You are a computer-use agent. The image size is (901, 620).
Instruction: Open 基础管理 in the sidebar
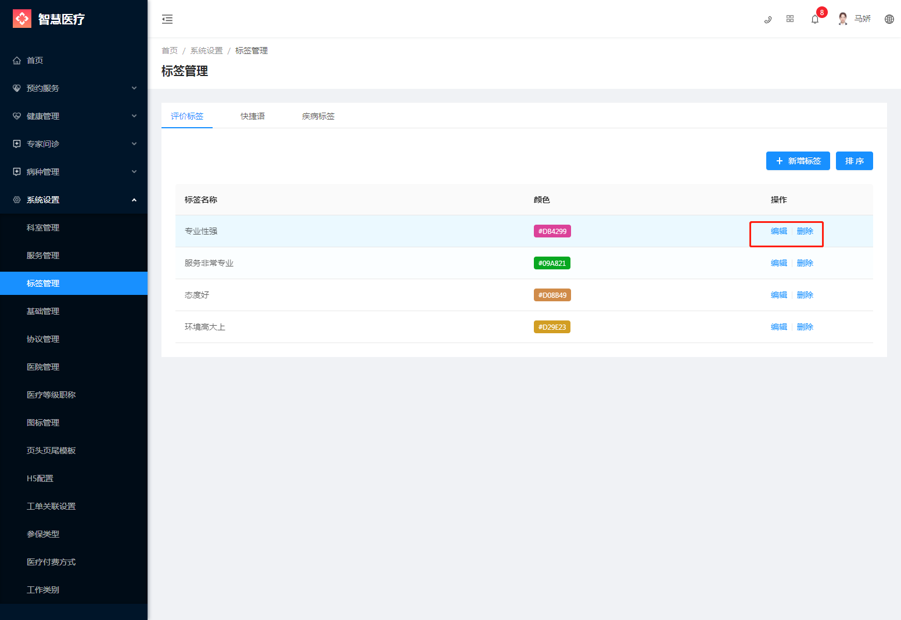74,311
